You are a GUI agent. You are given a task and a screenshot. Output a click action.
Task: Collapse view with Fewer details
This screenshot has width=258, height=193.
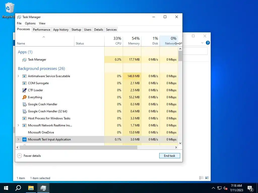click(29, 156)
